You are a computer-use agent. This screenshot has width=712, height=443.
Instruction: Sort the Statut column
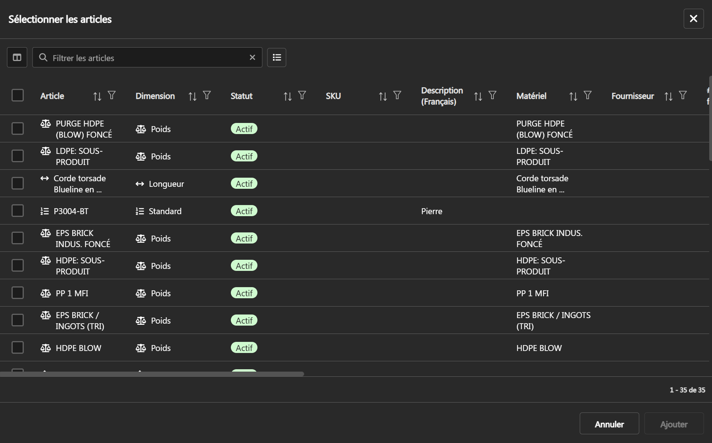(x=288, y=96)
